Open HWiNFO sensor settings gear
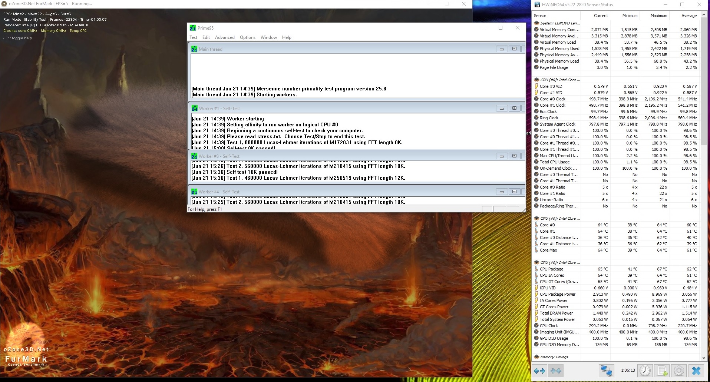 coord(679,371)
